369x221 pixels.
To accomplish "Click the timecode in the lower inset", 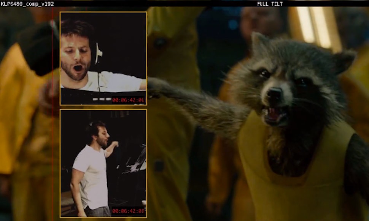I will (128, 211).
